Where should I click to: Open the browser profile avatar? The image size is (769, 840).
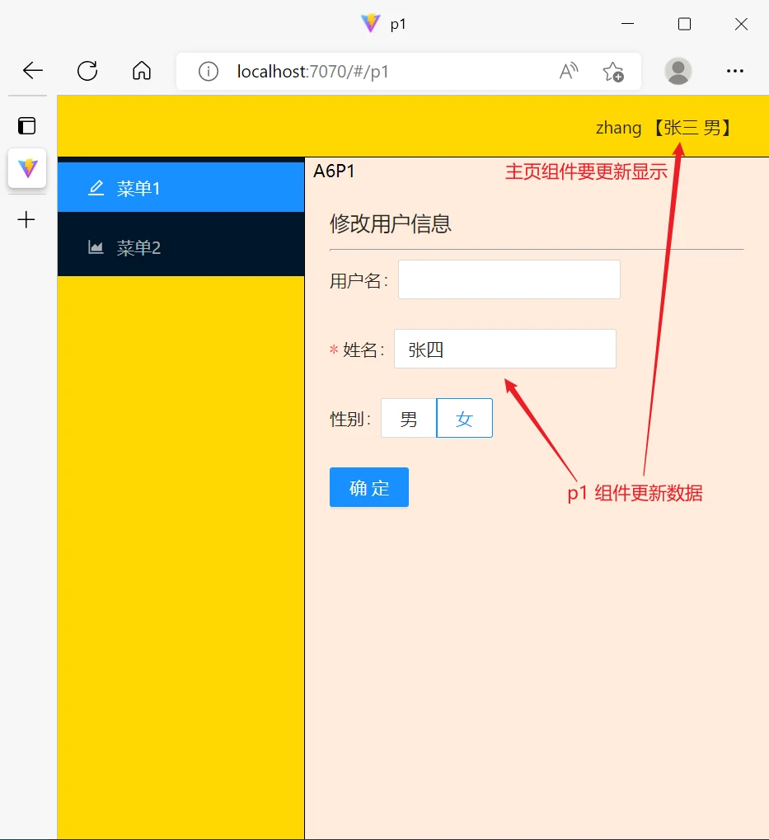coord(678,72)
